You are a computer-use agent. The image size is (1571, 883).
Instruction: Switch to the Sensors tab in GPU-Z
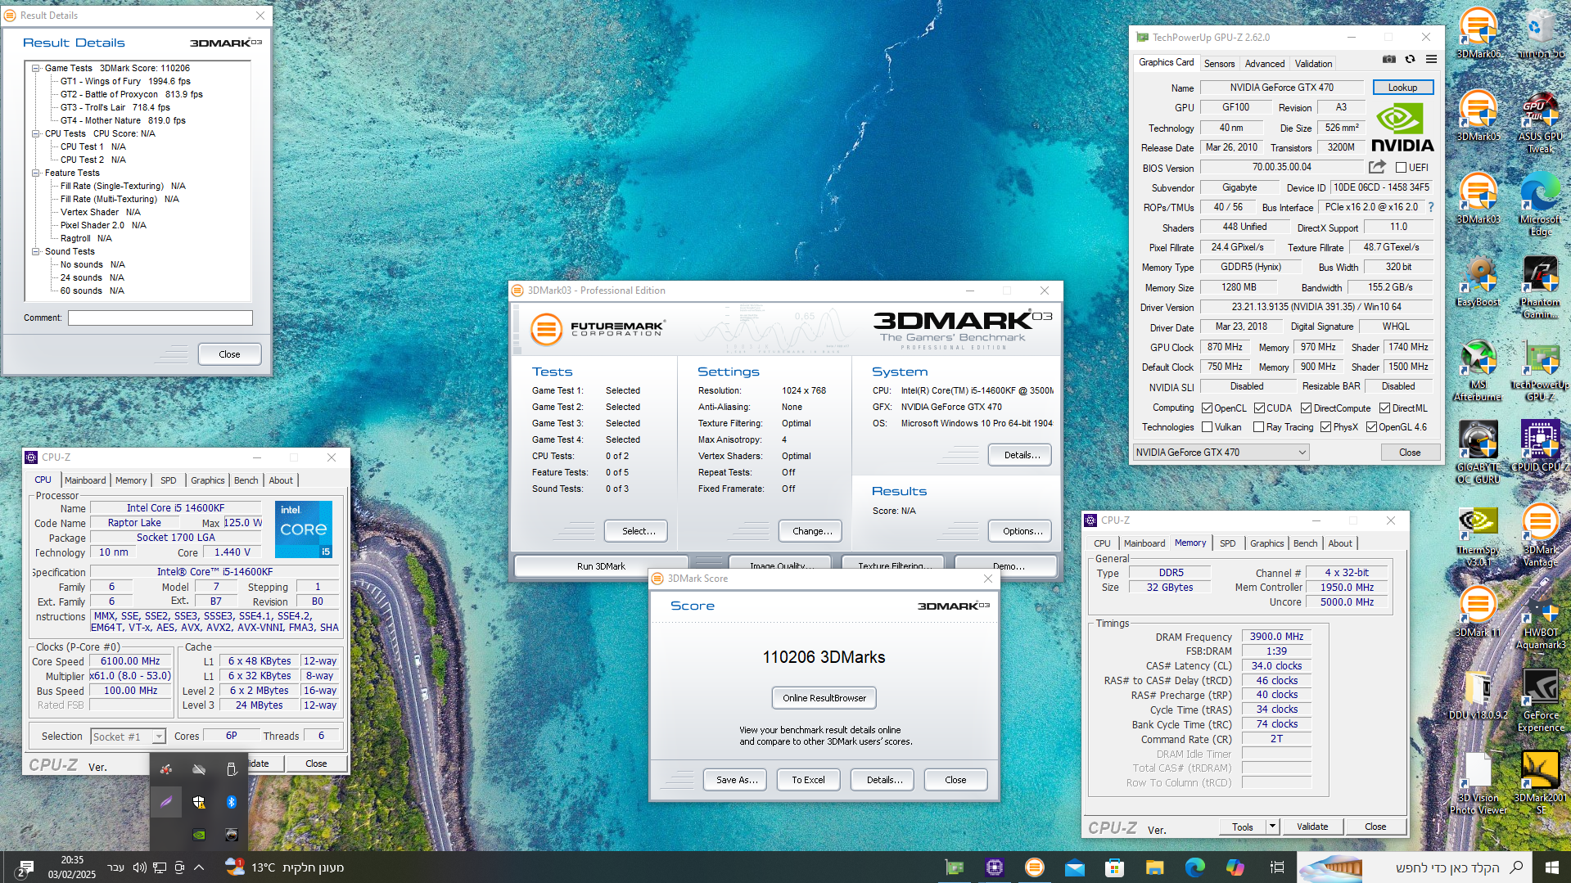pyautogui.click(x=1219, y=64)
